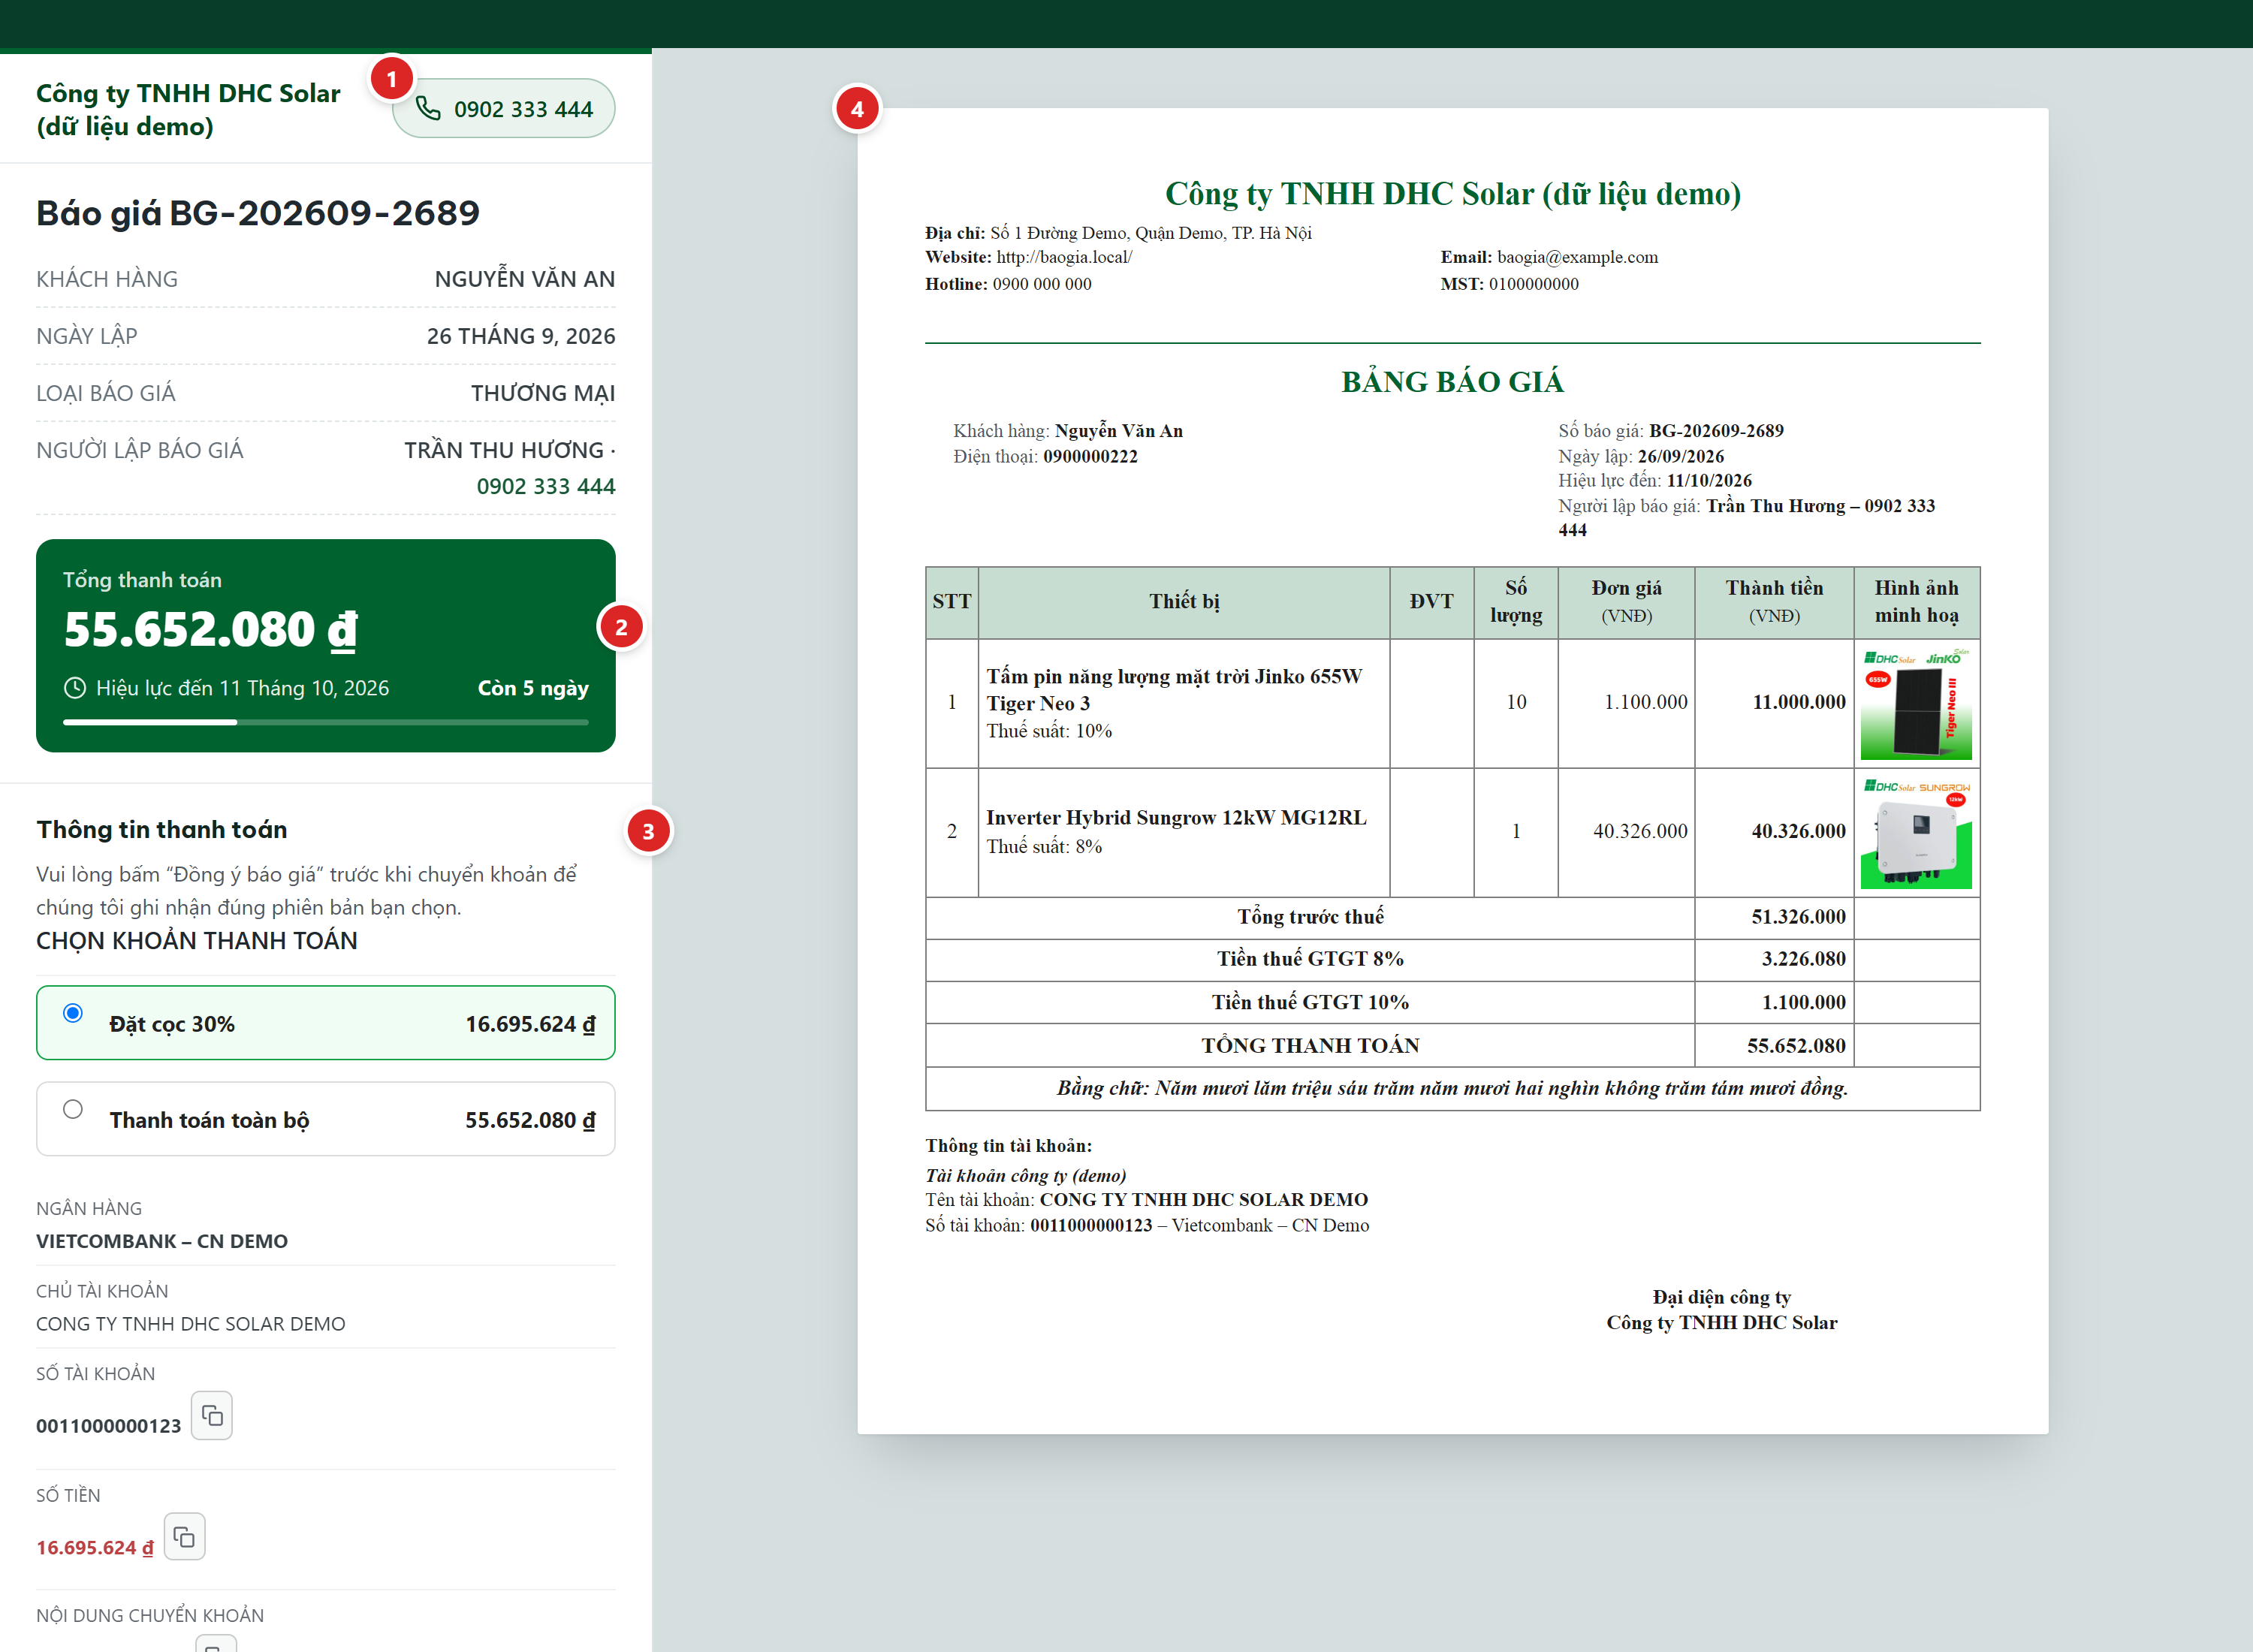
Task: Click the heading Báo giá BG-202609-2689
Action: pyautogui.click(x=258, y=213)
